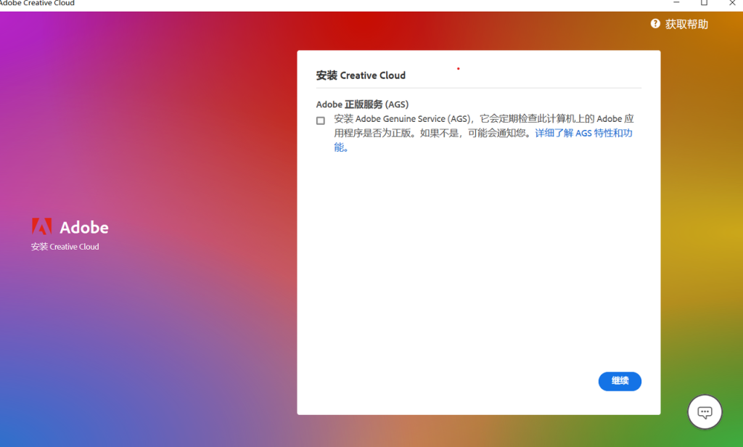Select the Adobe 正版服务 (AGS) section label
743x447 pixels.
click(x=364, y=104)
